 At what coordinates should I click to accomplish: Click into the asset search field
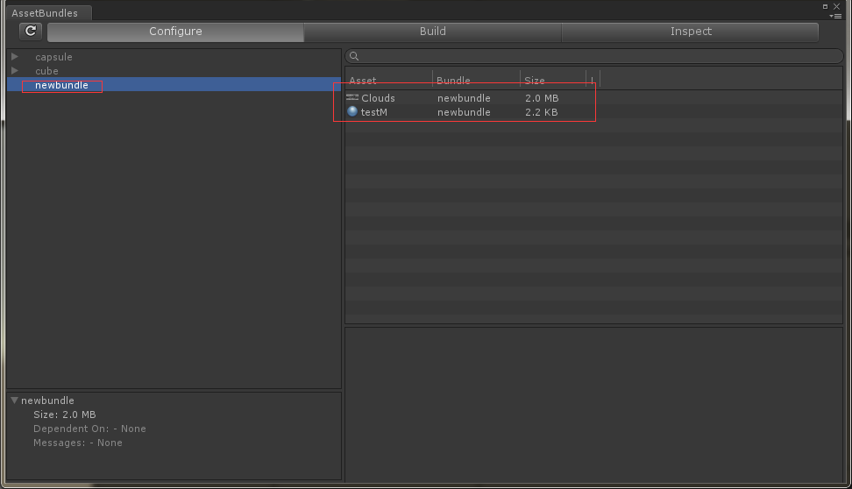(x=596, y=56)
